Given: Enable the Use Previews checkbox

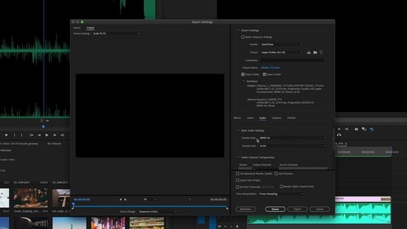Looking at the screenshot, I should pos(276,174).
